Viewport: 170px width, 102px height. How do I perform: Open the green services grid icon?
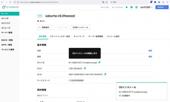(x=136, y=7)
